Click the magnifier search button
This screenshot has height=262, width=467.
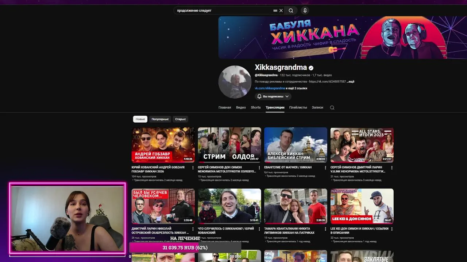[291, 11]
